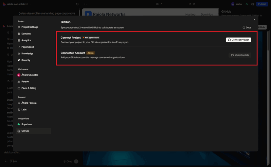
Task: Click the Dominios link in preview navbar
Action: tap(207, 15)
